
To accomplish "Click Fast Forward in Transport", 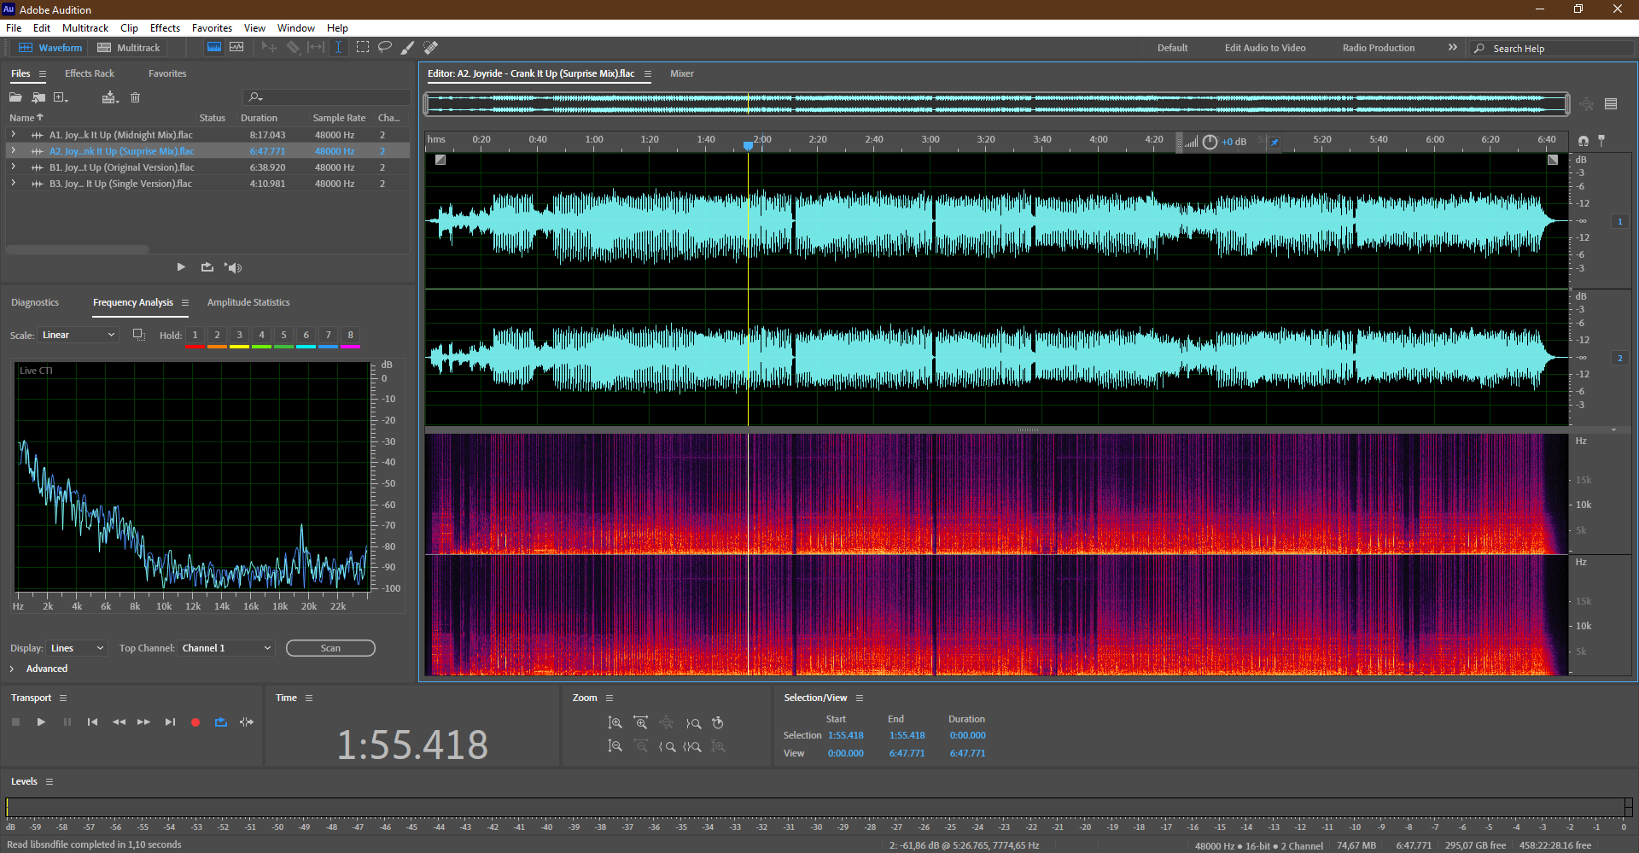I will (x=143, y=722).
